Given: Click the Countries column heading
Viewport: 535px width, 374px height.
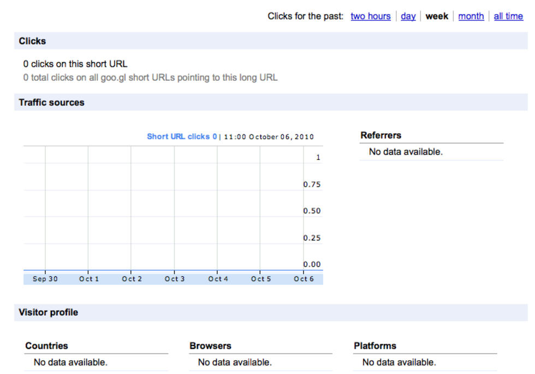Looking at the screenshot, I should click(46, 346).
